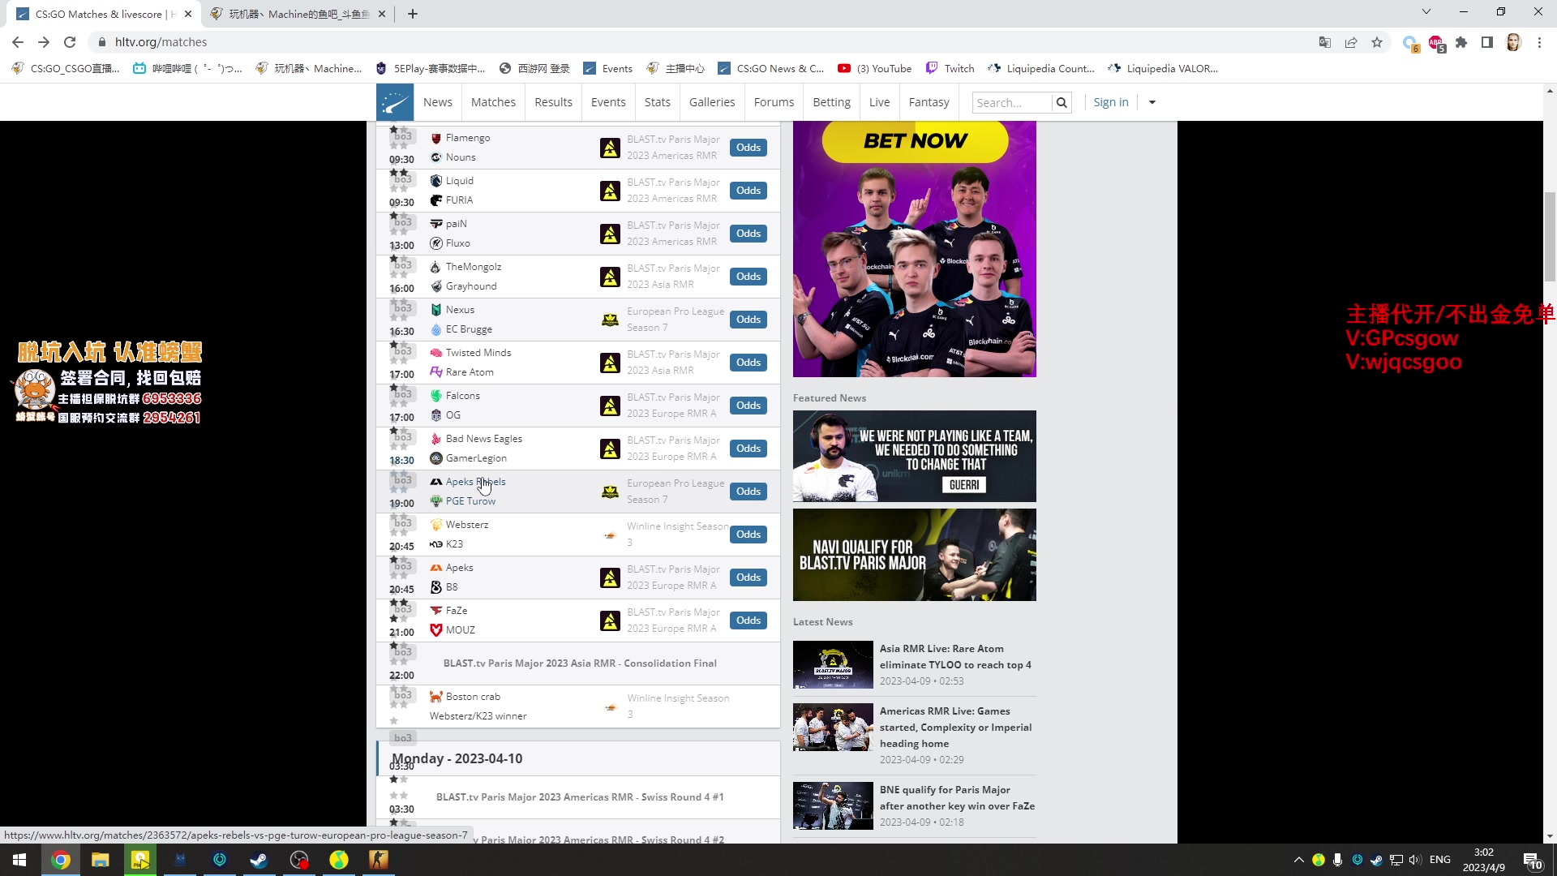The width and height of the screenshot is (1557, 876).
Task: Open Americas RMR Live Complexity or Imperial article
Action: click(914, 735)
